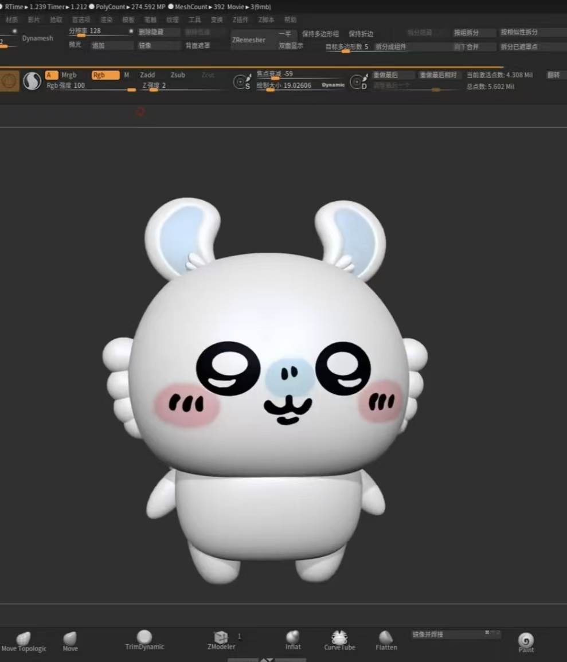Viewport: 567px width, 662px height.
Task: Open the Z插件 menu
Action: coord(240,19)
